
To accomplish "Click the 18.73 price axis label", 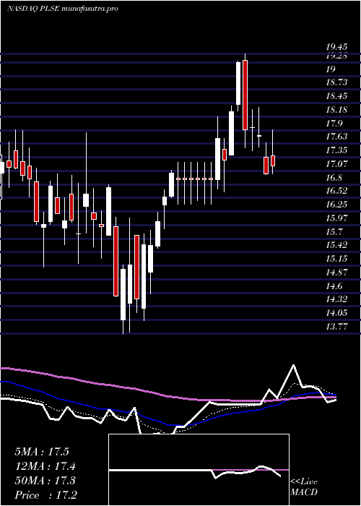I will point(336,82).
